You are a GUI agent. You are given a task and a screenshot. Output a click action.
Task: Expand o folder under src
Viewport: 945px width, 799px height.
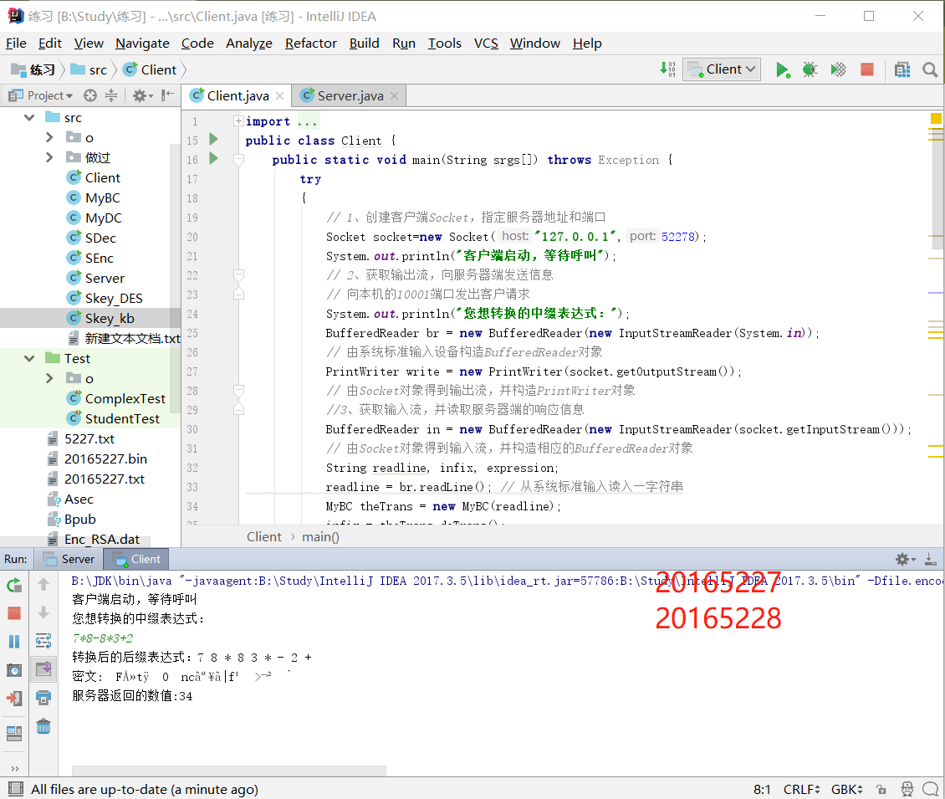point(49,137)
